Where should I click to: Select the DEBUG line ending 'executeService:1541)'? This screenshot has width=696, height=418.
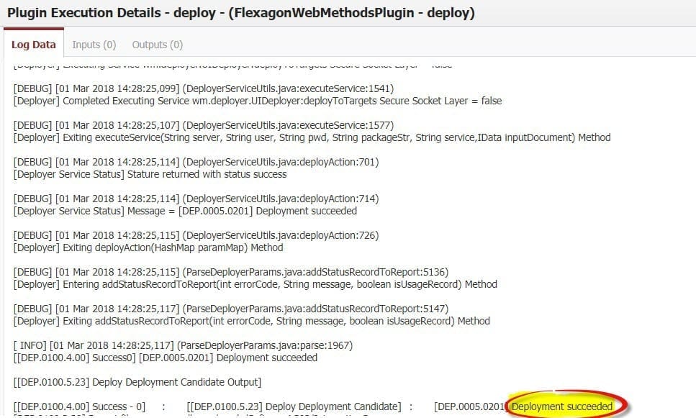click(x=204, y=88)
